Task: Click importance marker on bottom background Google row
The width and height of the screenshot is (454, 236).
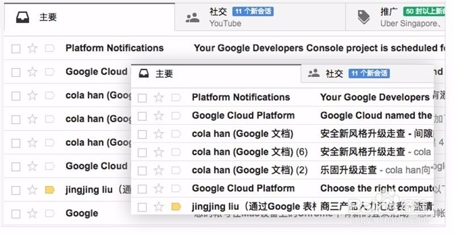Action: pos(50,213)
